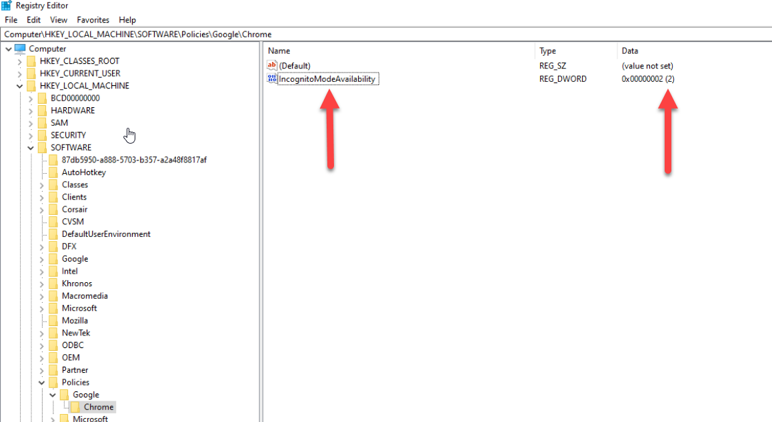Viewport: 772px width, 422px height.
Task: Click the Policies folder icon
Action: click(x=53, y=382)
